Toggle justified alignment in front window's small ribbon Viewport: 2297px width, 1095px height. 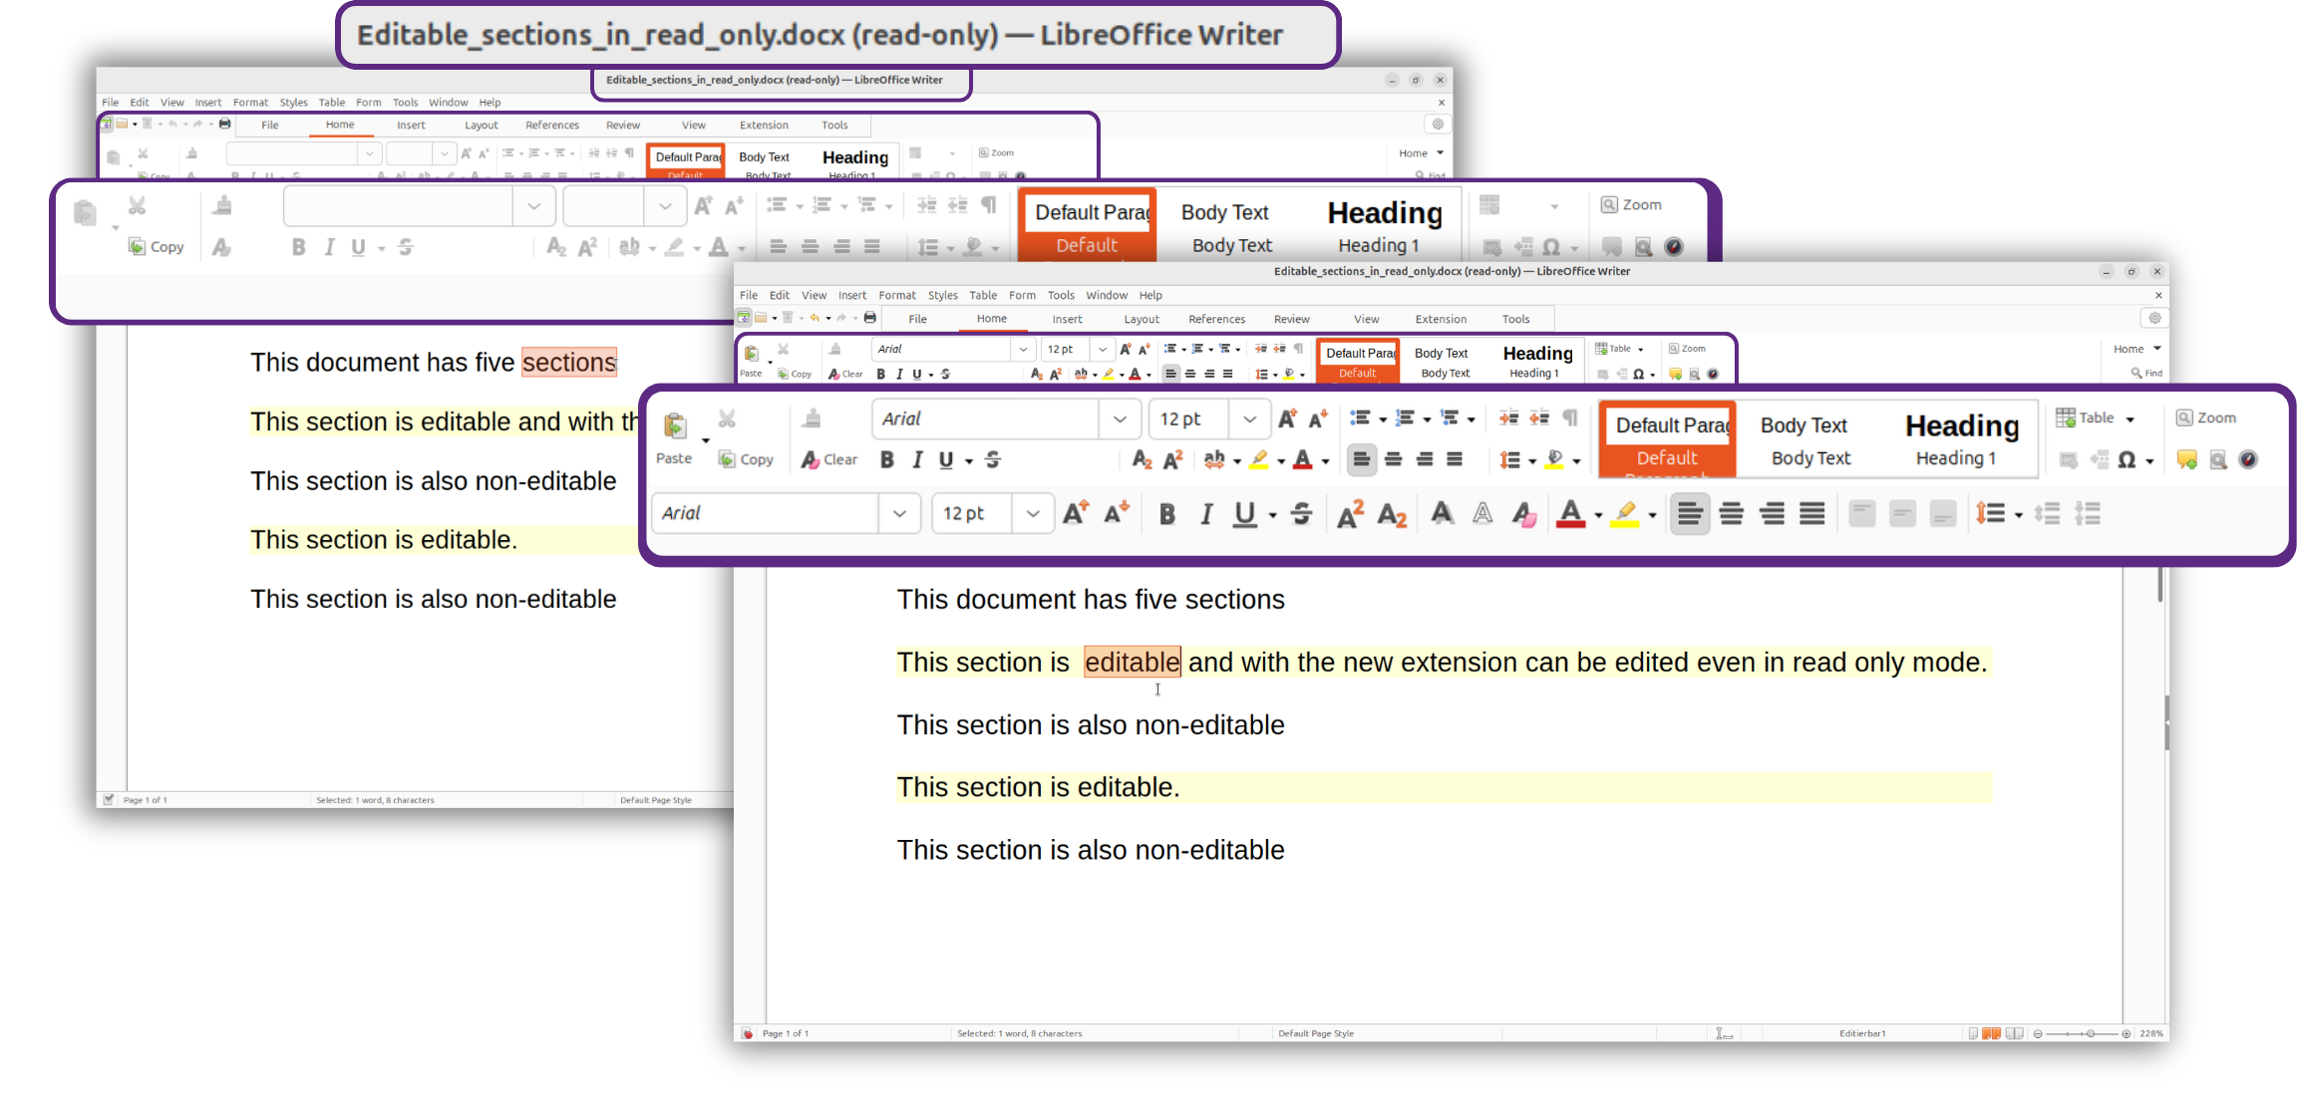tap(1228, 374)
